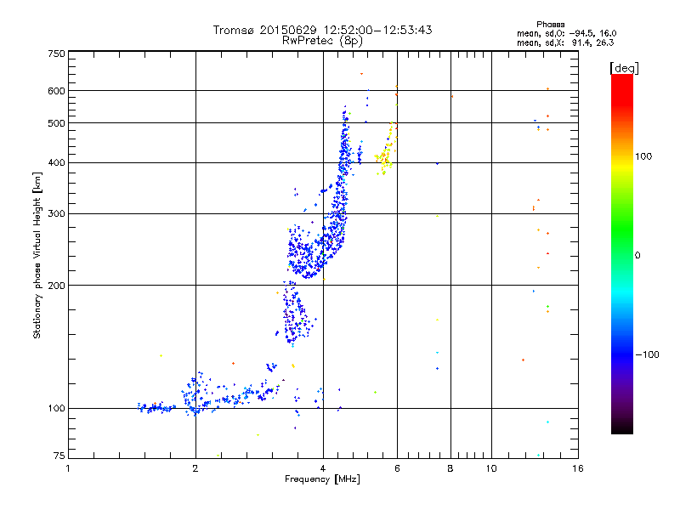Click the x-axis tick label '4'
The height and width of the screenshot is (510, 680).
323,468
